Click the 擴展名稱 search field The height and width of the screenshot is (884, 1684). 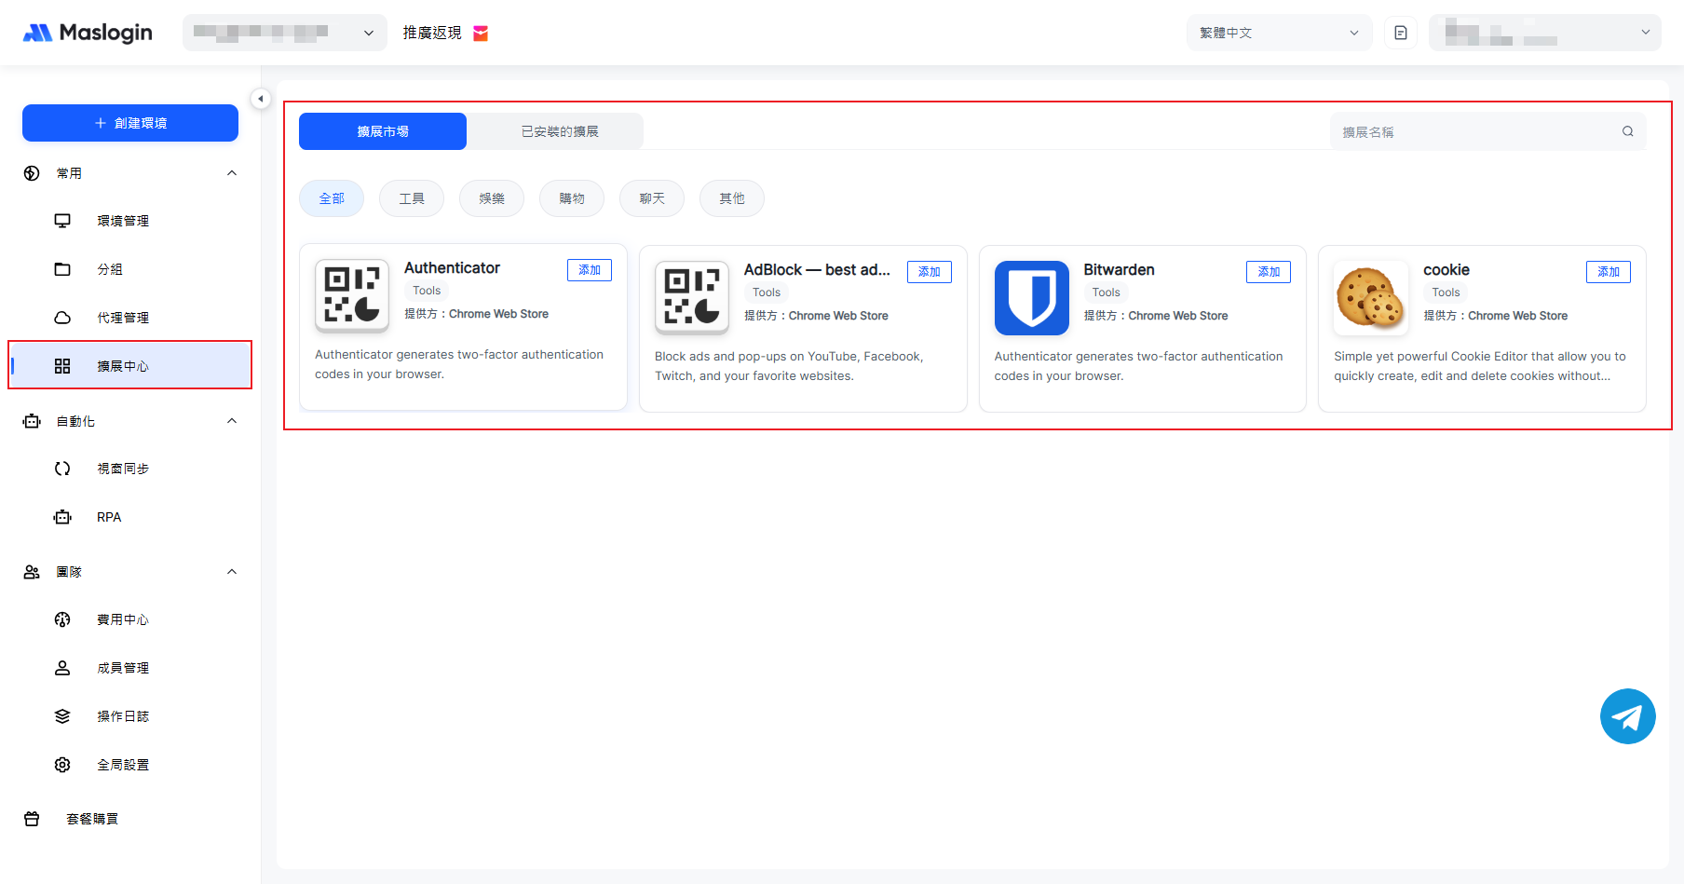pyautogui.click(x=1476, y=132)
